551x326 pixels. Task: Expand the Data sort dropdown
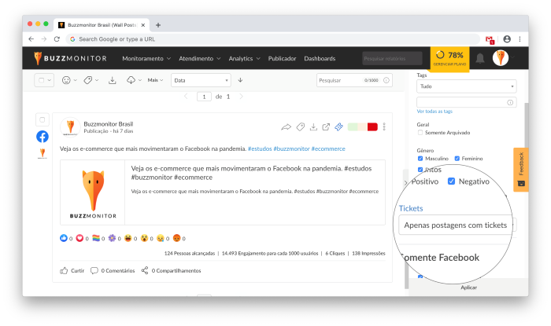coord(201,80)
